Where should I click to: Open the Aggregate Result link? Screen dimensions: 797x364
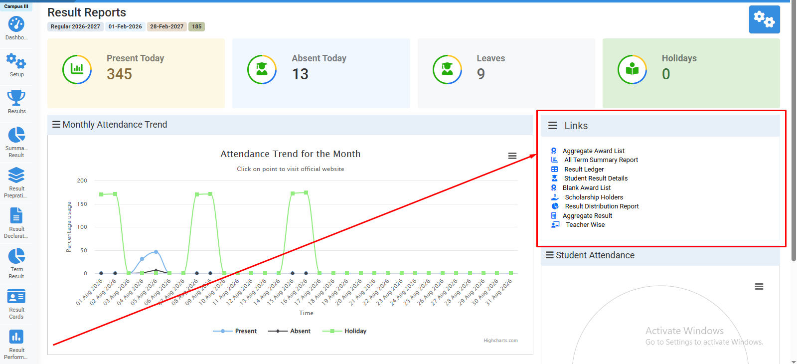point(587,216)
